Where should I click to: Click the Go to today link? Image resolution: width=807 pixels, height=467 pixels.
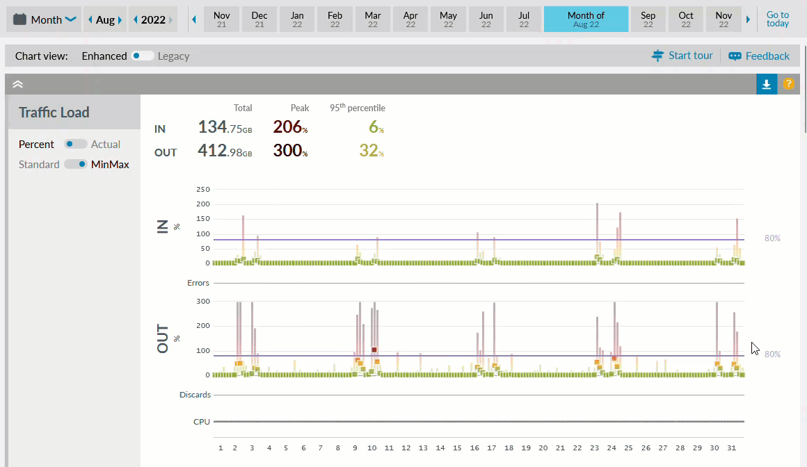778,19
